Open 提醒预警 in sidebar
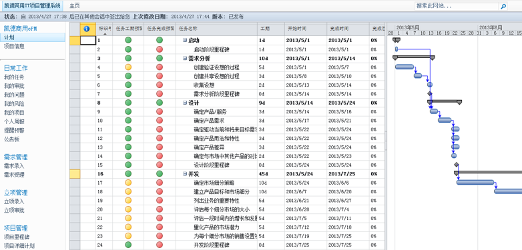Viewport: 522px width, 250px height. (14, 131)
